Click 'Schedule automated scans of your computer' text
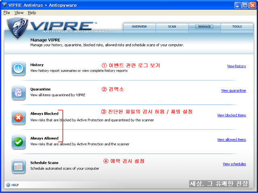 [64, 168]
